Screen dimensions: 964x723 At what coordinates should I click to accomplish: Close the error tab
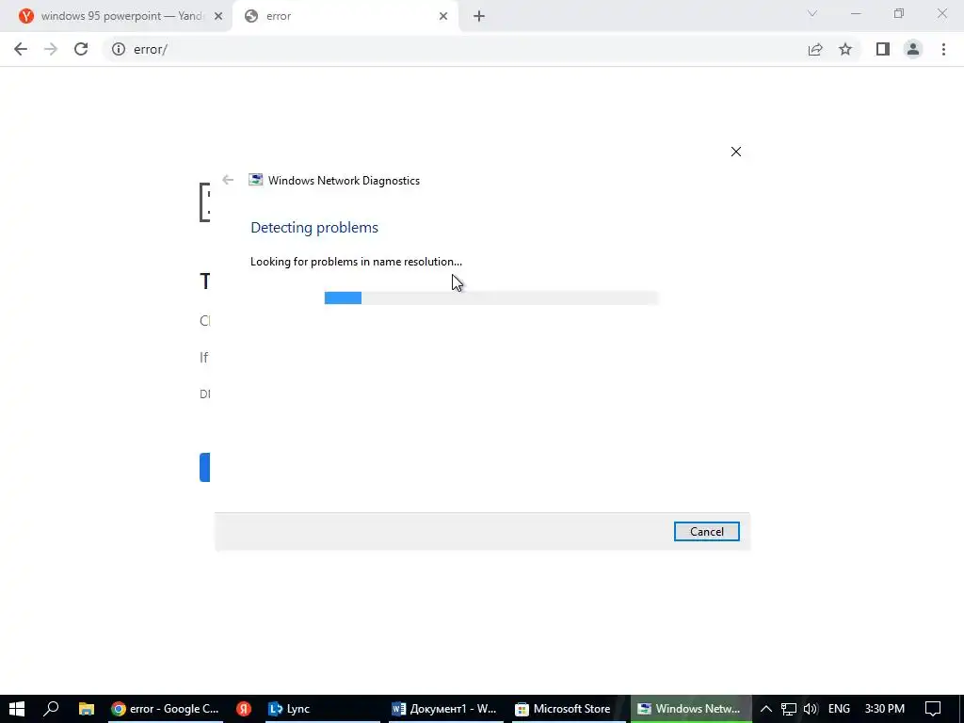[x=443, y=17]
